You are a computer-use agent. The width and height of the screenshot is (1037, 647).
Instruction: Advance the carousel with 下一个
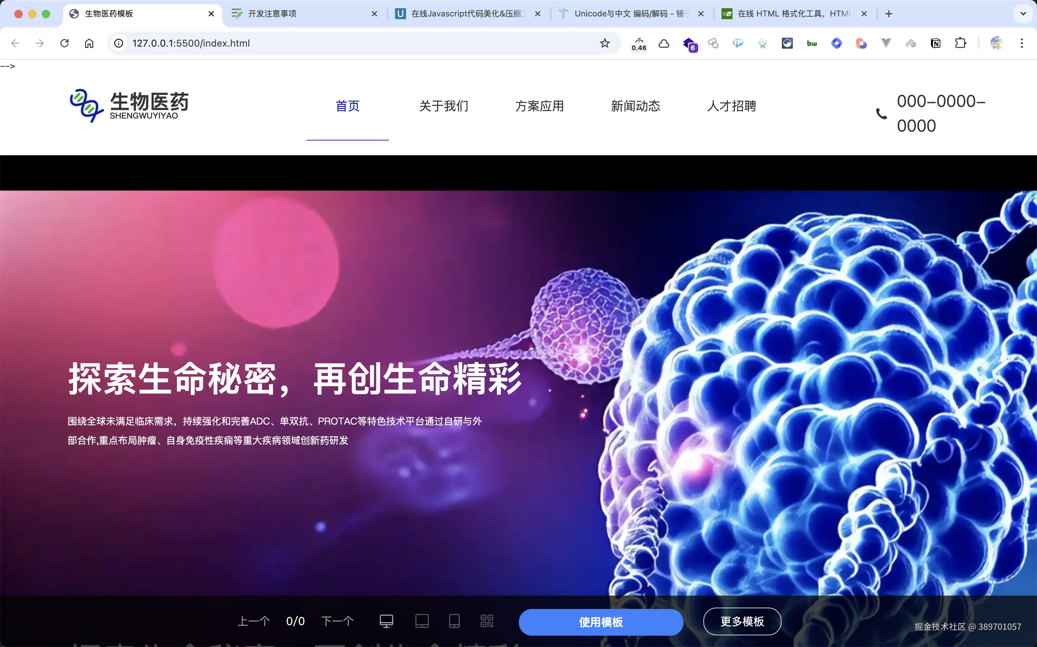pos(337,621)
